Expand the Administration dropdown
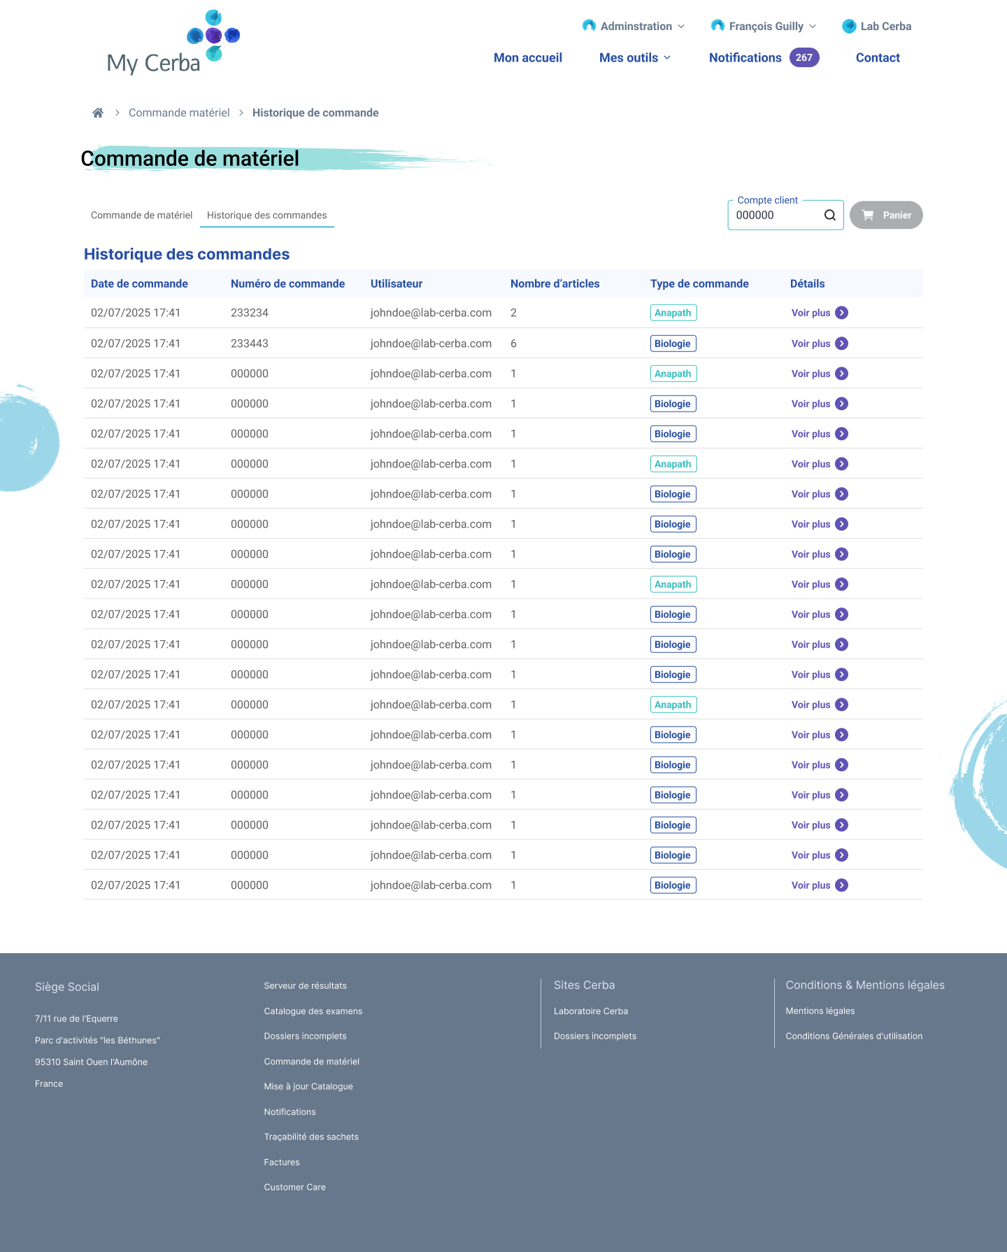 [681, 27]
